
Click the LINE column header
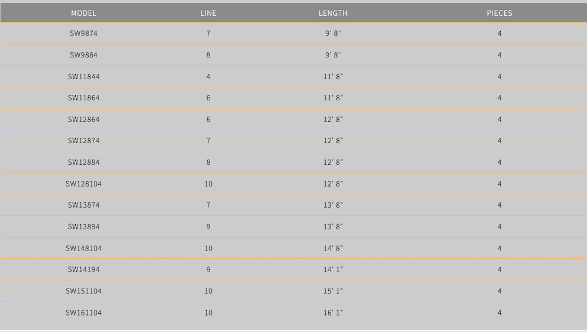[208, 13]
